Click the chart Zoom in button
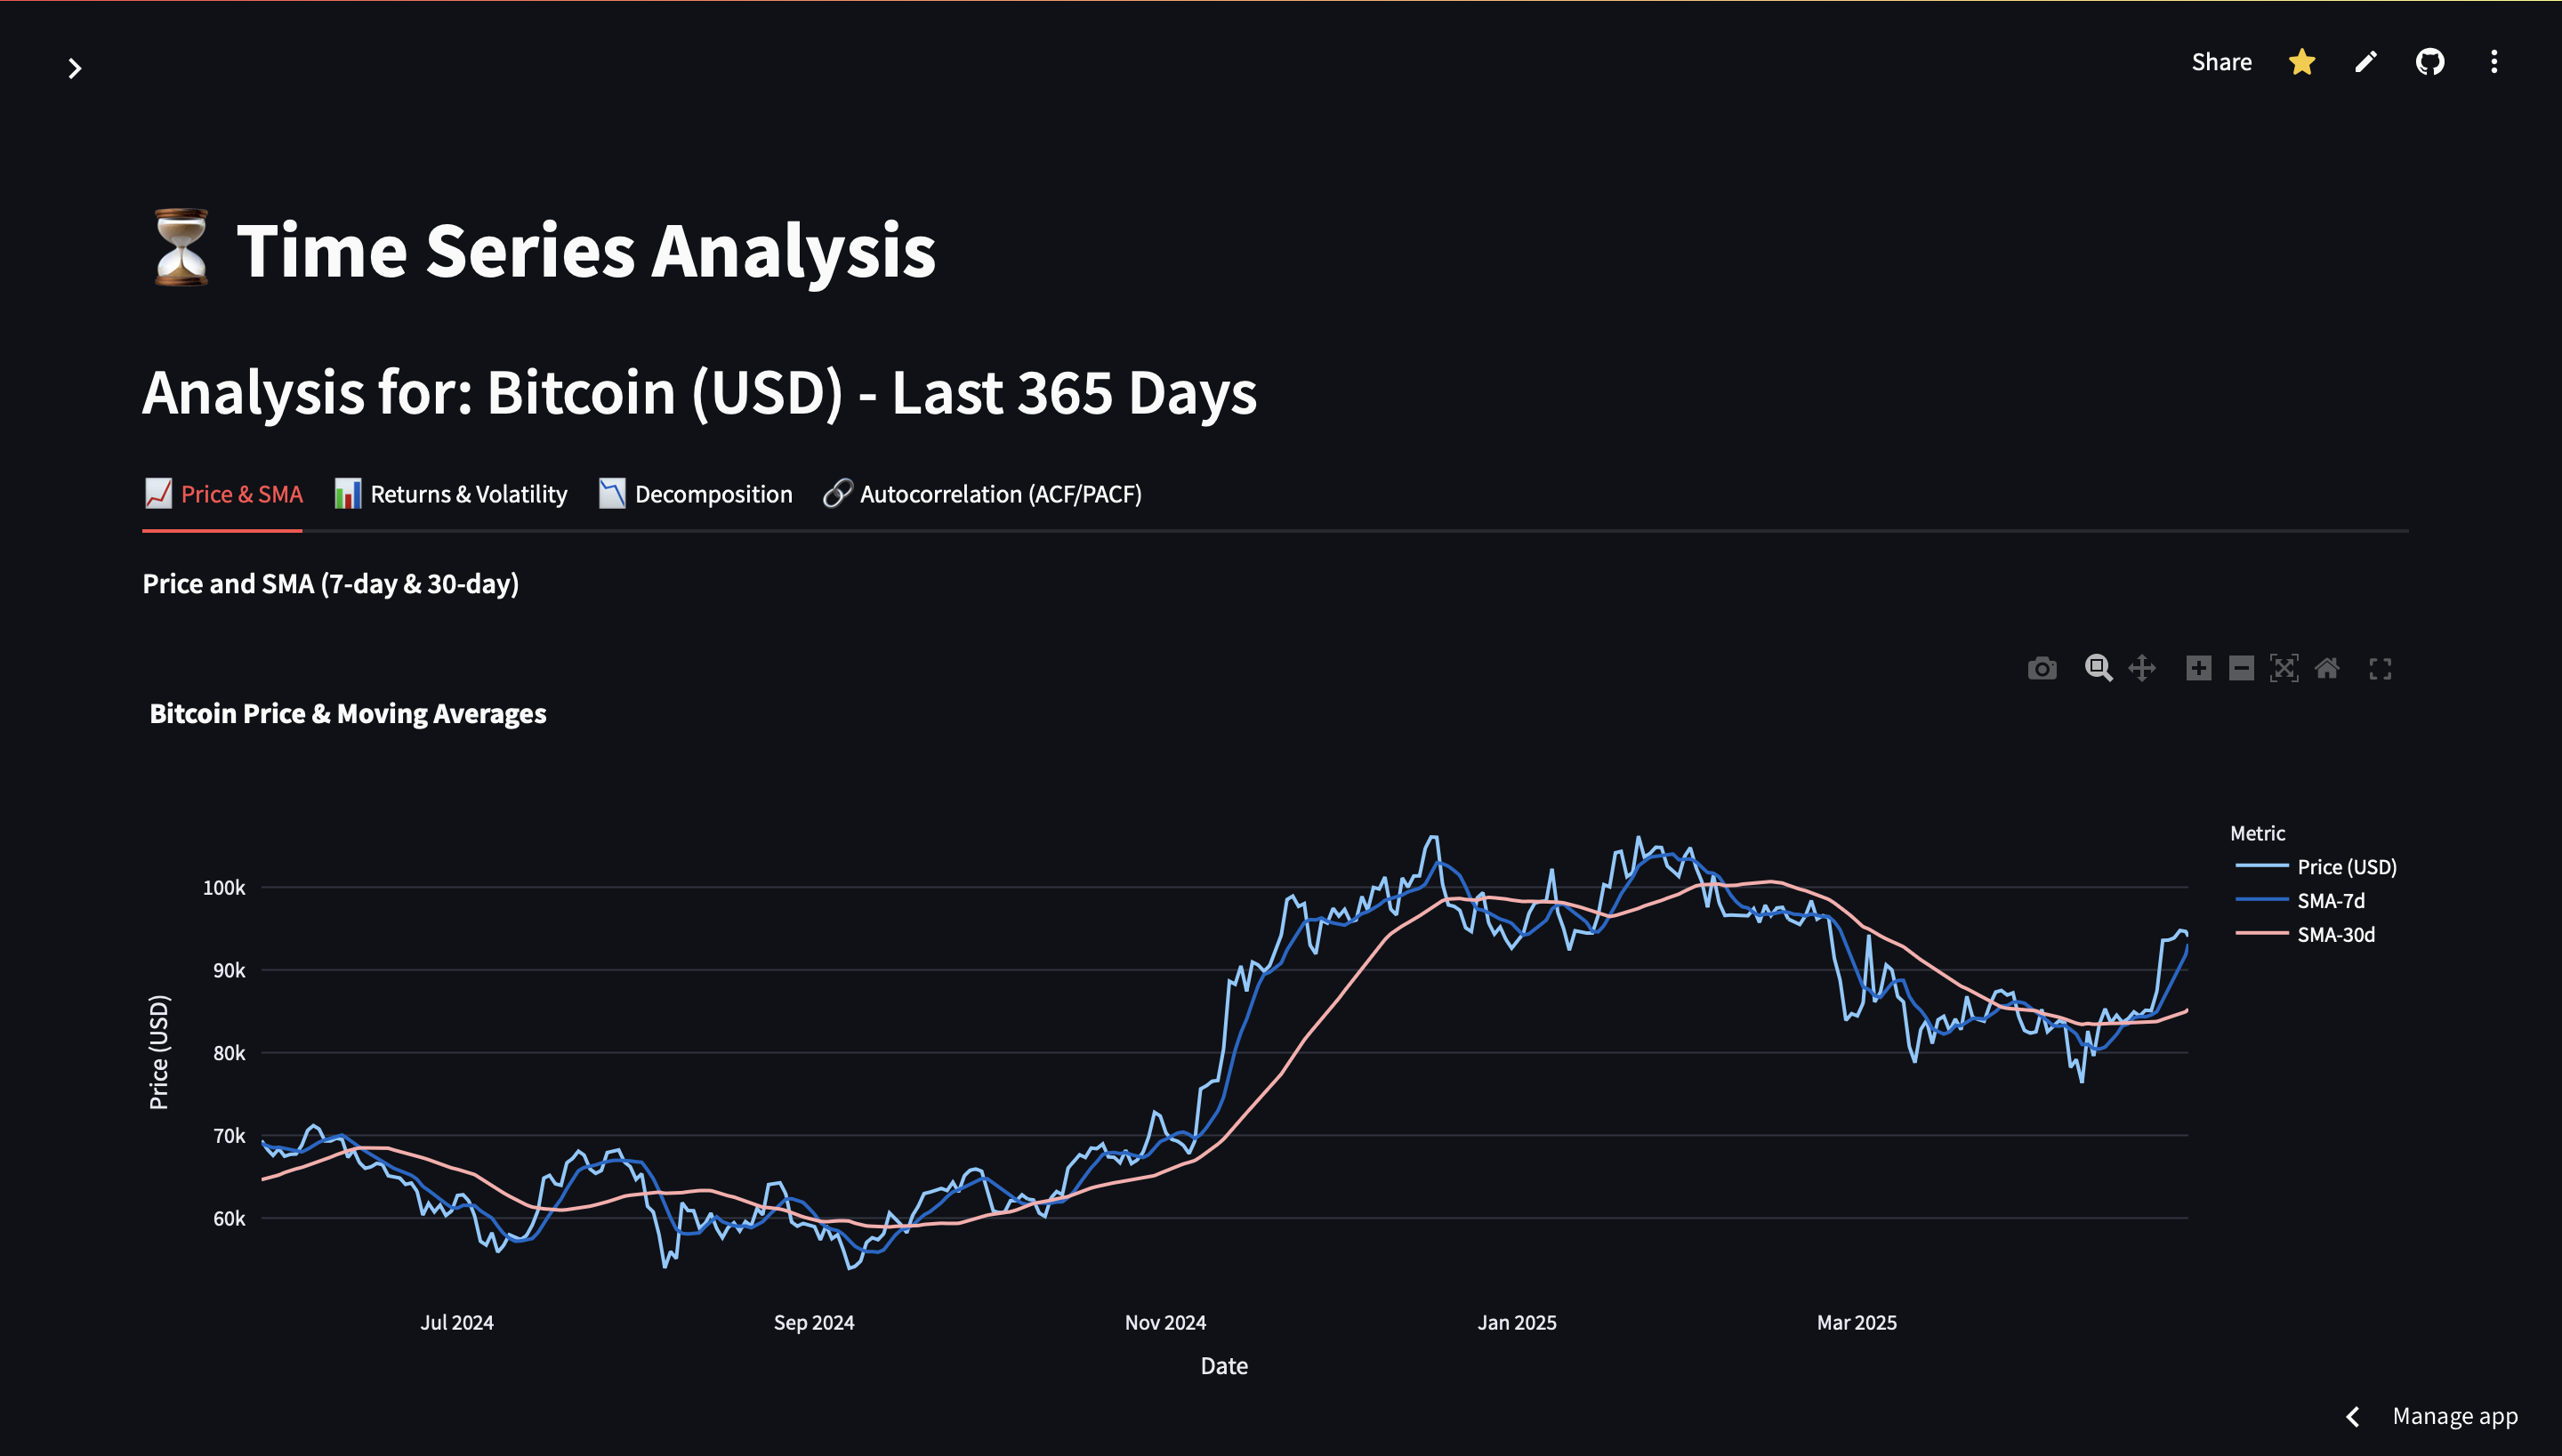 coord(2198,668)
